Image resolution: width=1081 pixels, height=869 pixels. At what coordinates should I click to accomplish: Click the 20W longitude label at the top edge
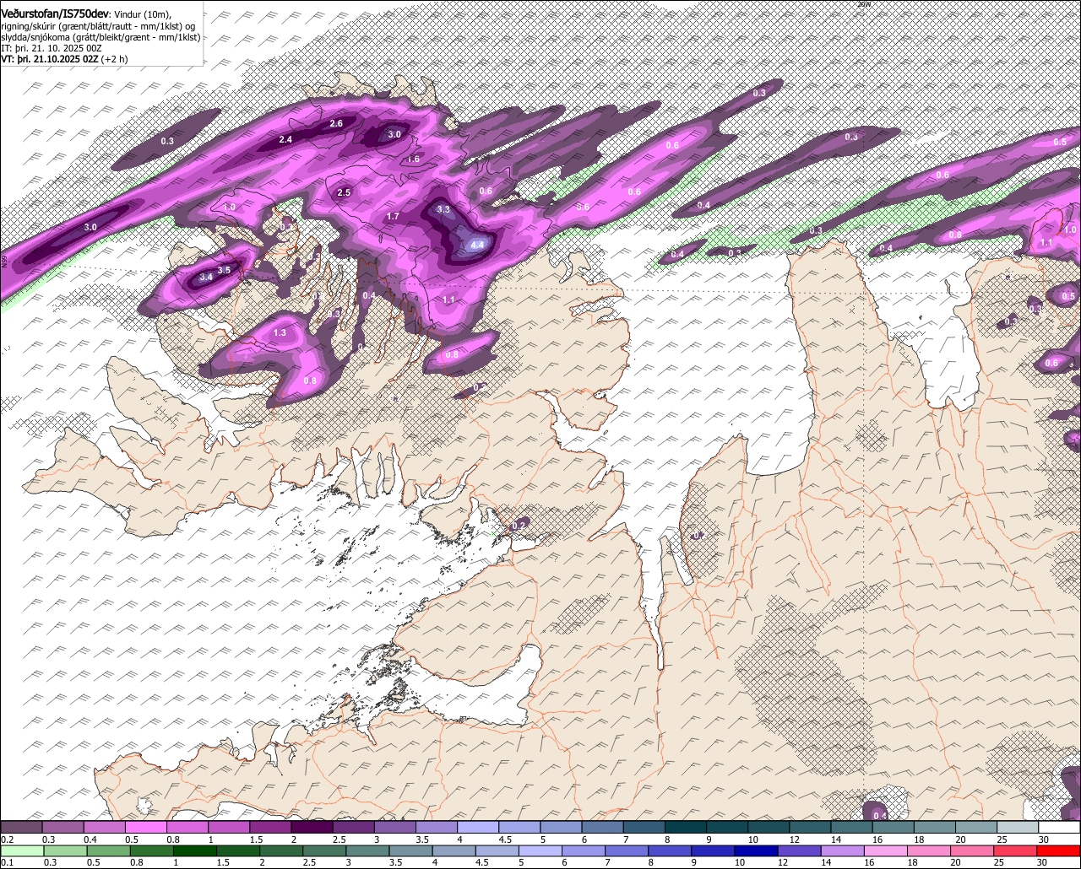[863, 4]
